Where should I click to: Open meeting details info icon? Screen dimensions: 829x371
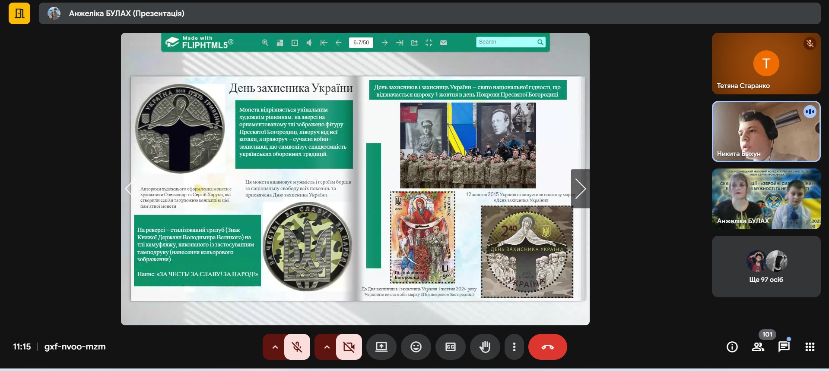(x=732, y=347)
